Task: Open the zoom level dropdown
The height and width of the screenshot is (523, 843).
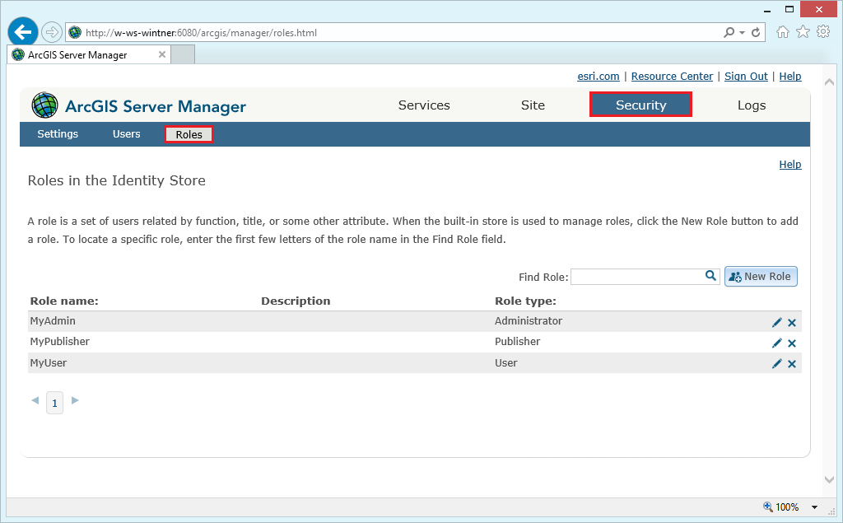Action: coord(814,507)
